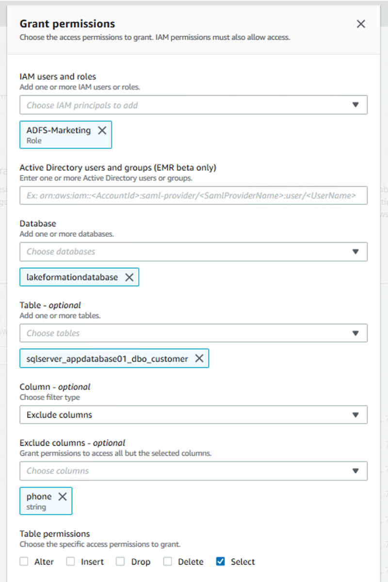Remove sqlserver_appdatabase01_dbo_customer table chip
The height and width of the screenshot is (582, 388).
pos(199,359)
